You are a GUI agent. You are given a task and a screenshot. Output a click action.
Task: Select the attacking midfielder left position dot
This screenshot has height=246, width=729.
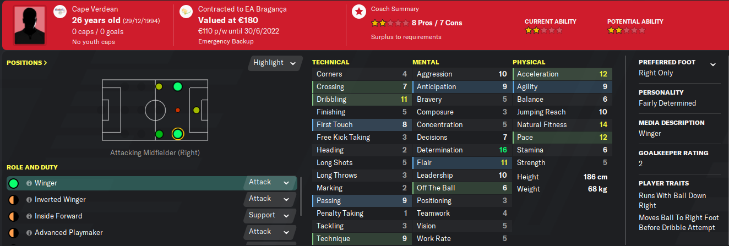pyautogui.click(x=177, y=86)
